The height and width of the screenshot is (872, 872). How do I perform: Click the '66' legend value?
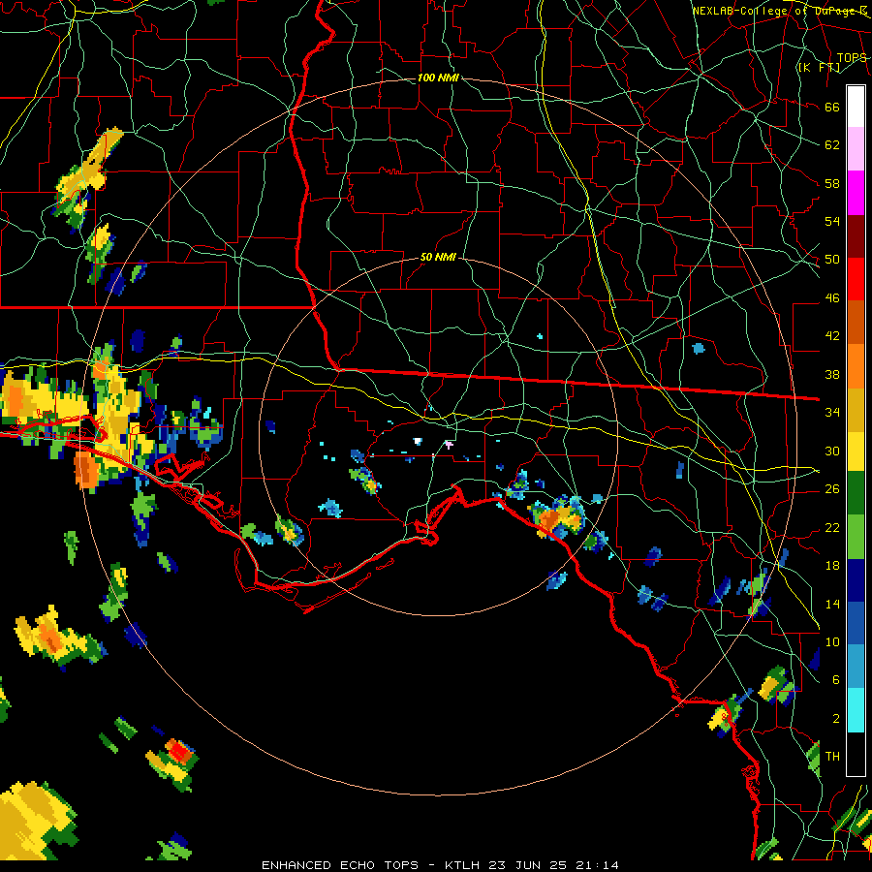click(x=832, y=107)
